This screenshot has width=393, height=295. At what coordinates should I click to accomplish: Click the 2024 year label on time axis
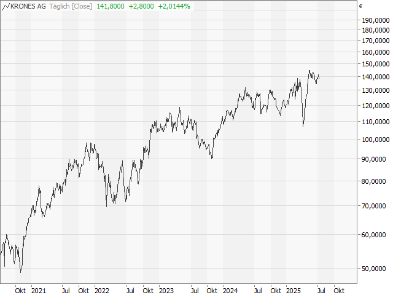pyautogui.click(x=230, y=291)
